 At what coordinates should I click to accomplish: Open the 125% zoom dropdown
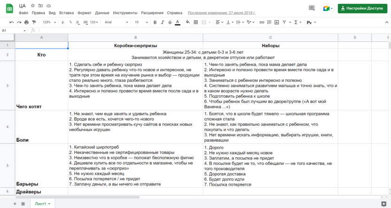click(x=49, y=22)
